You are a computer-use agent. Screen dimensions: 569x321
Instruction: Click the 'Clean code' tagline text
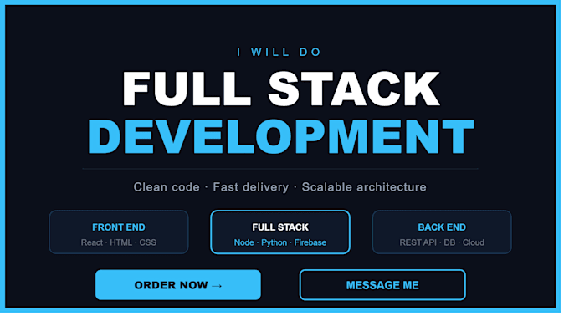[x=167, y=187]
